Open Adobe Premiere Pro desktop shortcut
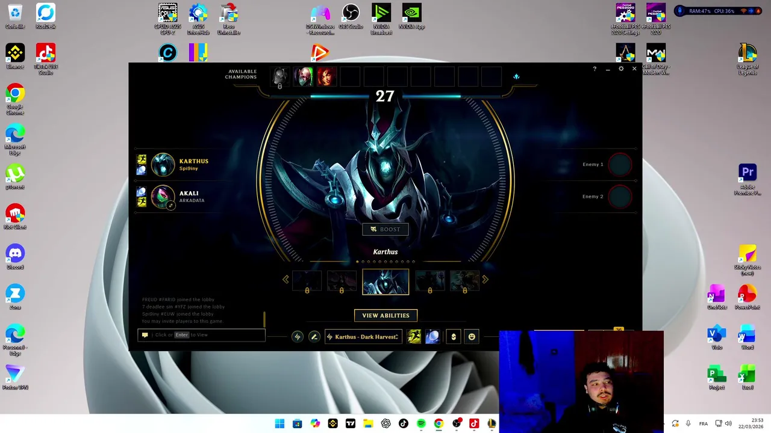771x433 pixels. pyautogui.click(x=748, y=179)
